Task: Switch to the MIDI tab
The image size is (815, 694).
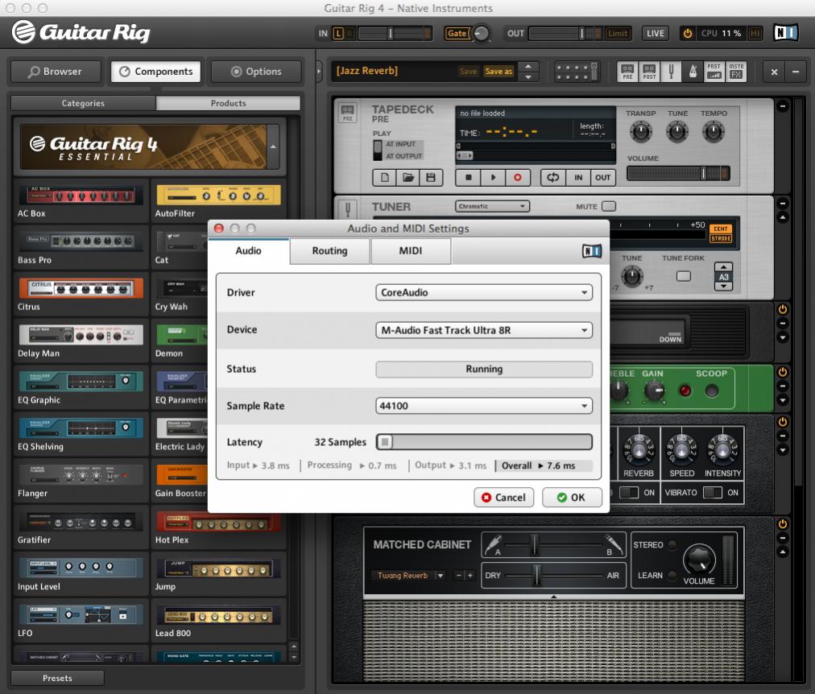Action: [410, 251]
